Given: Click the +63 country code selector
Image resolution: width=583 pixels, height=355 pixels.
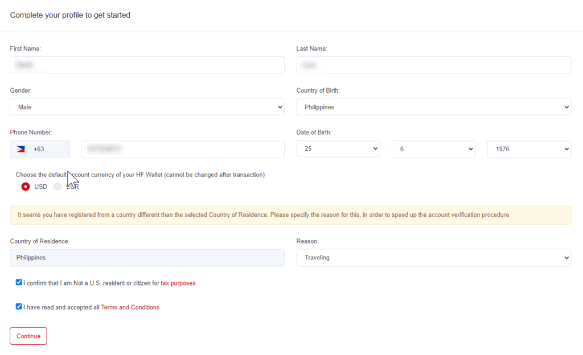Looking at the screenshot, I should click(x=40, y=149).
